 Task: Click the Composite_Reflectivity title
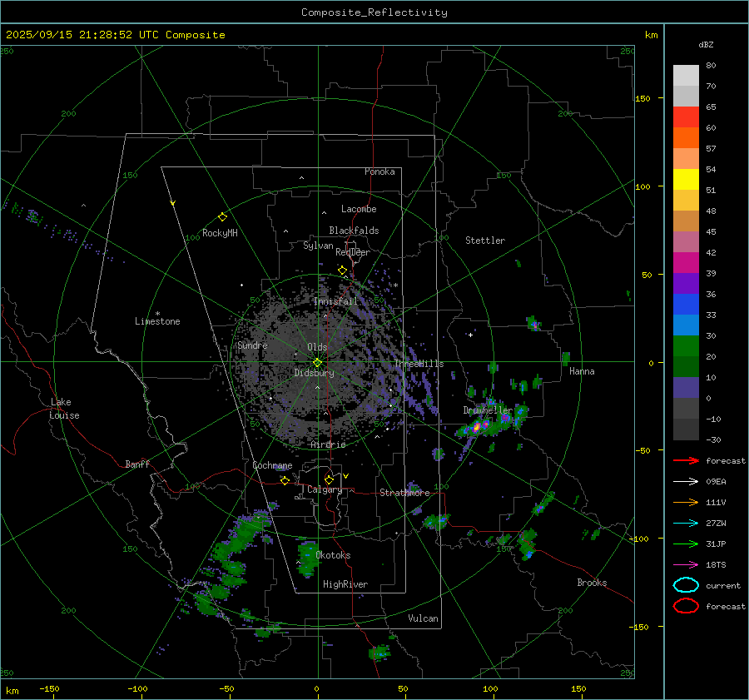pos(374,12)
